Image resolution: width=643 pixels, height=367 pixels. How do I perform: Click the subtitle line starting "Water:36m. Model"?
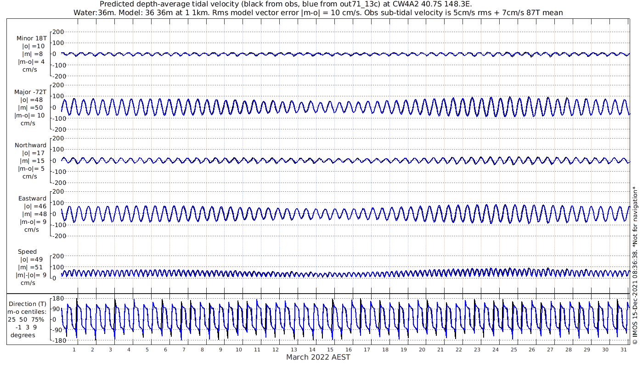click(x=318, y=12)
